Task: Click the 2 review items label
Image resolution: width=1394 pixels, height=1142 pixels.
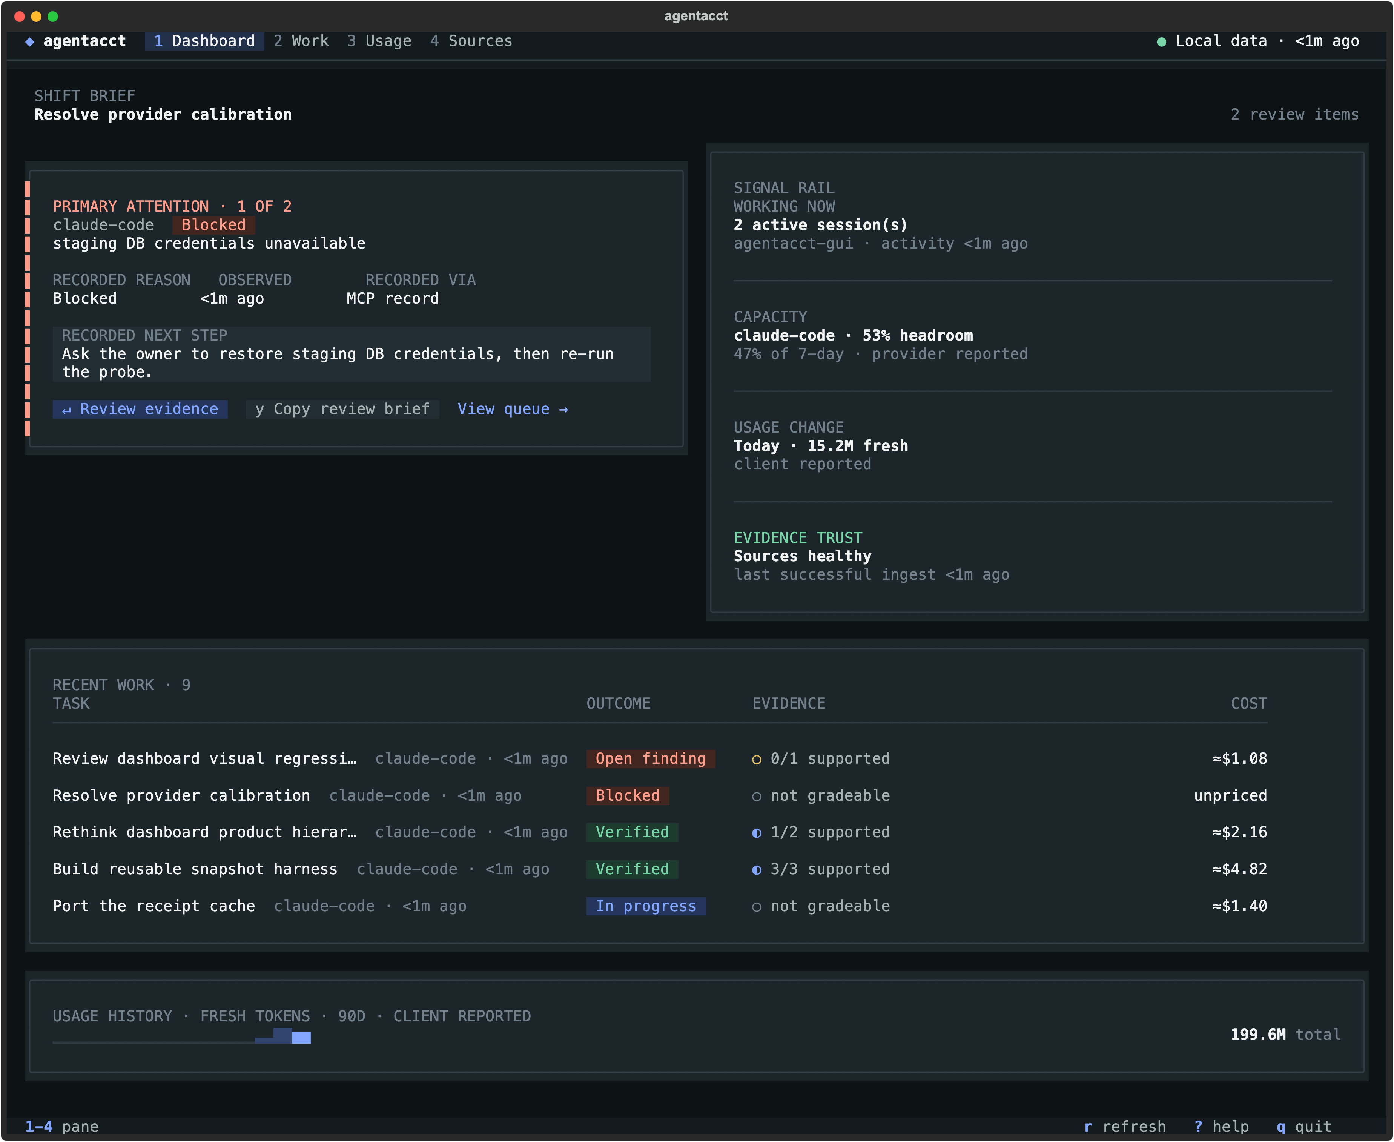Action: pos(1294,114)
